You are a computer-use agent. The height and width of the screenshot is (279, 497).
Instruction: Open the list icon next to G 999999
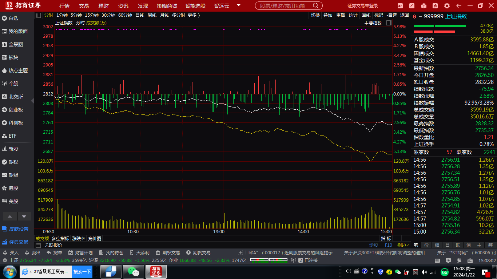coord(420,16)
